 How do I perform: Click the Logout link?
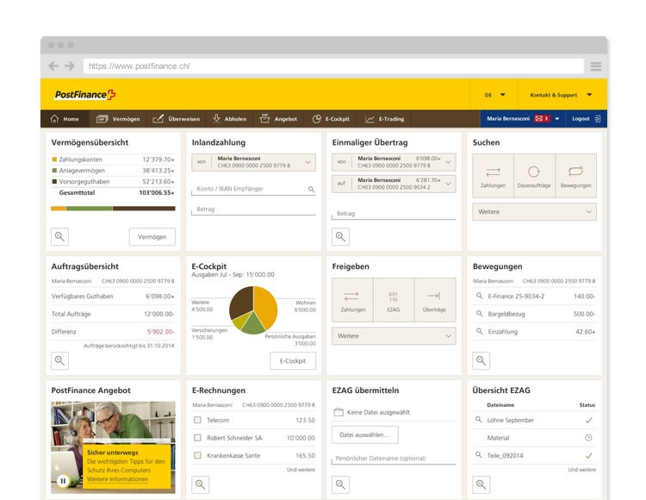click(x=586, y=119)
